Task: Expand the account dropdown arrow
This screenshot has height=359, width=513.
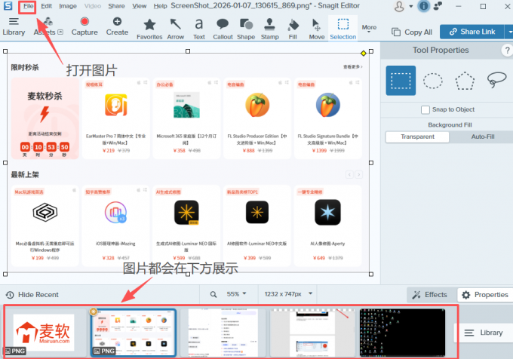Action: click(x=411, y=7)
